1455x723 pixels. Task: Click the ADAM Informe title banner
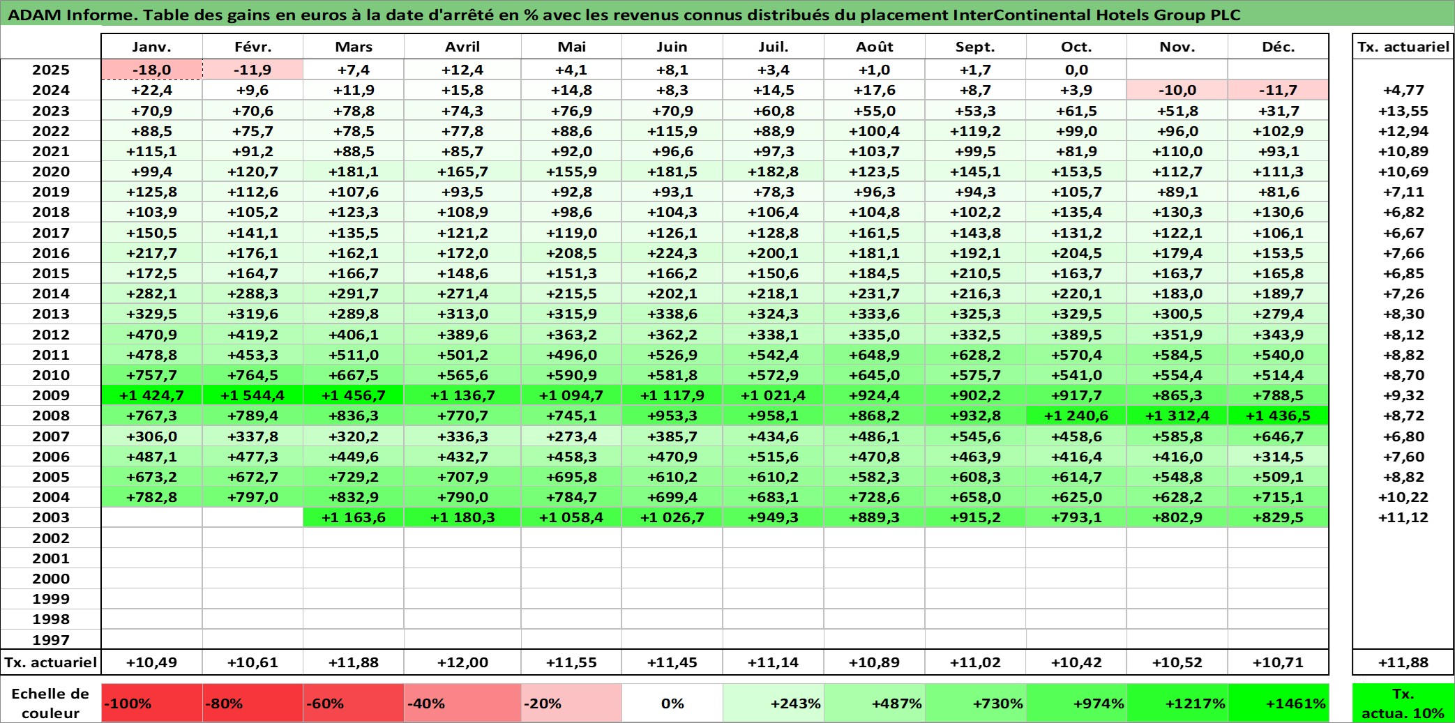[727, 14]
